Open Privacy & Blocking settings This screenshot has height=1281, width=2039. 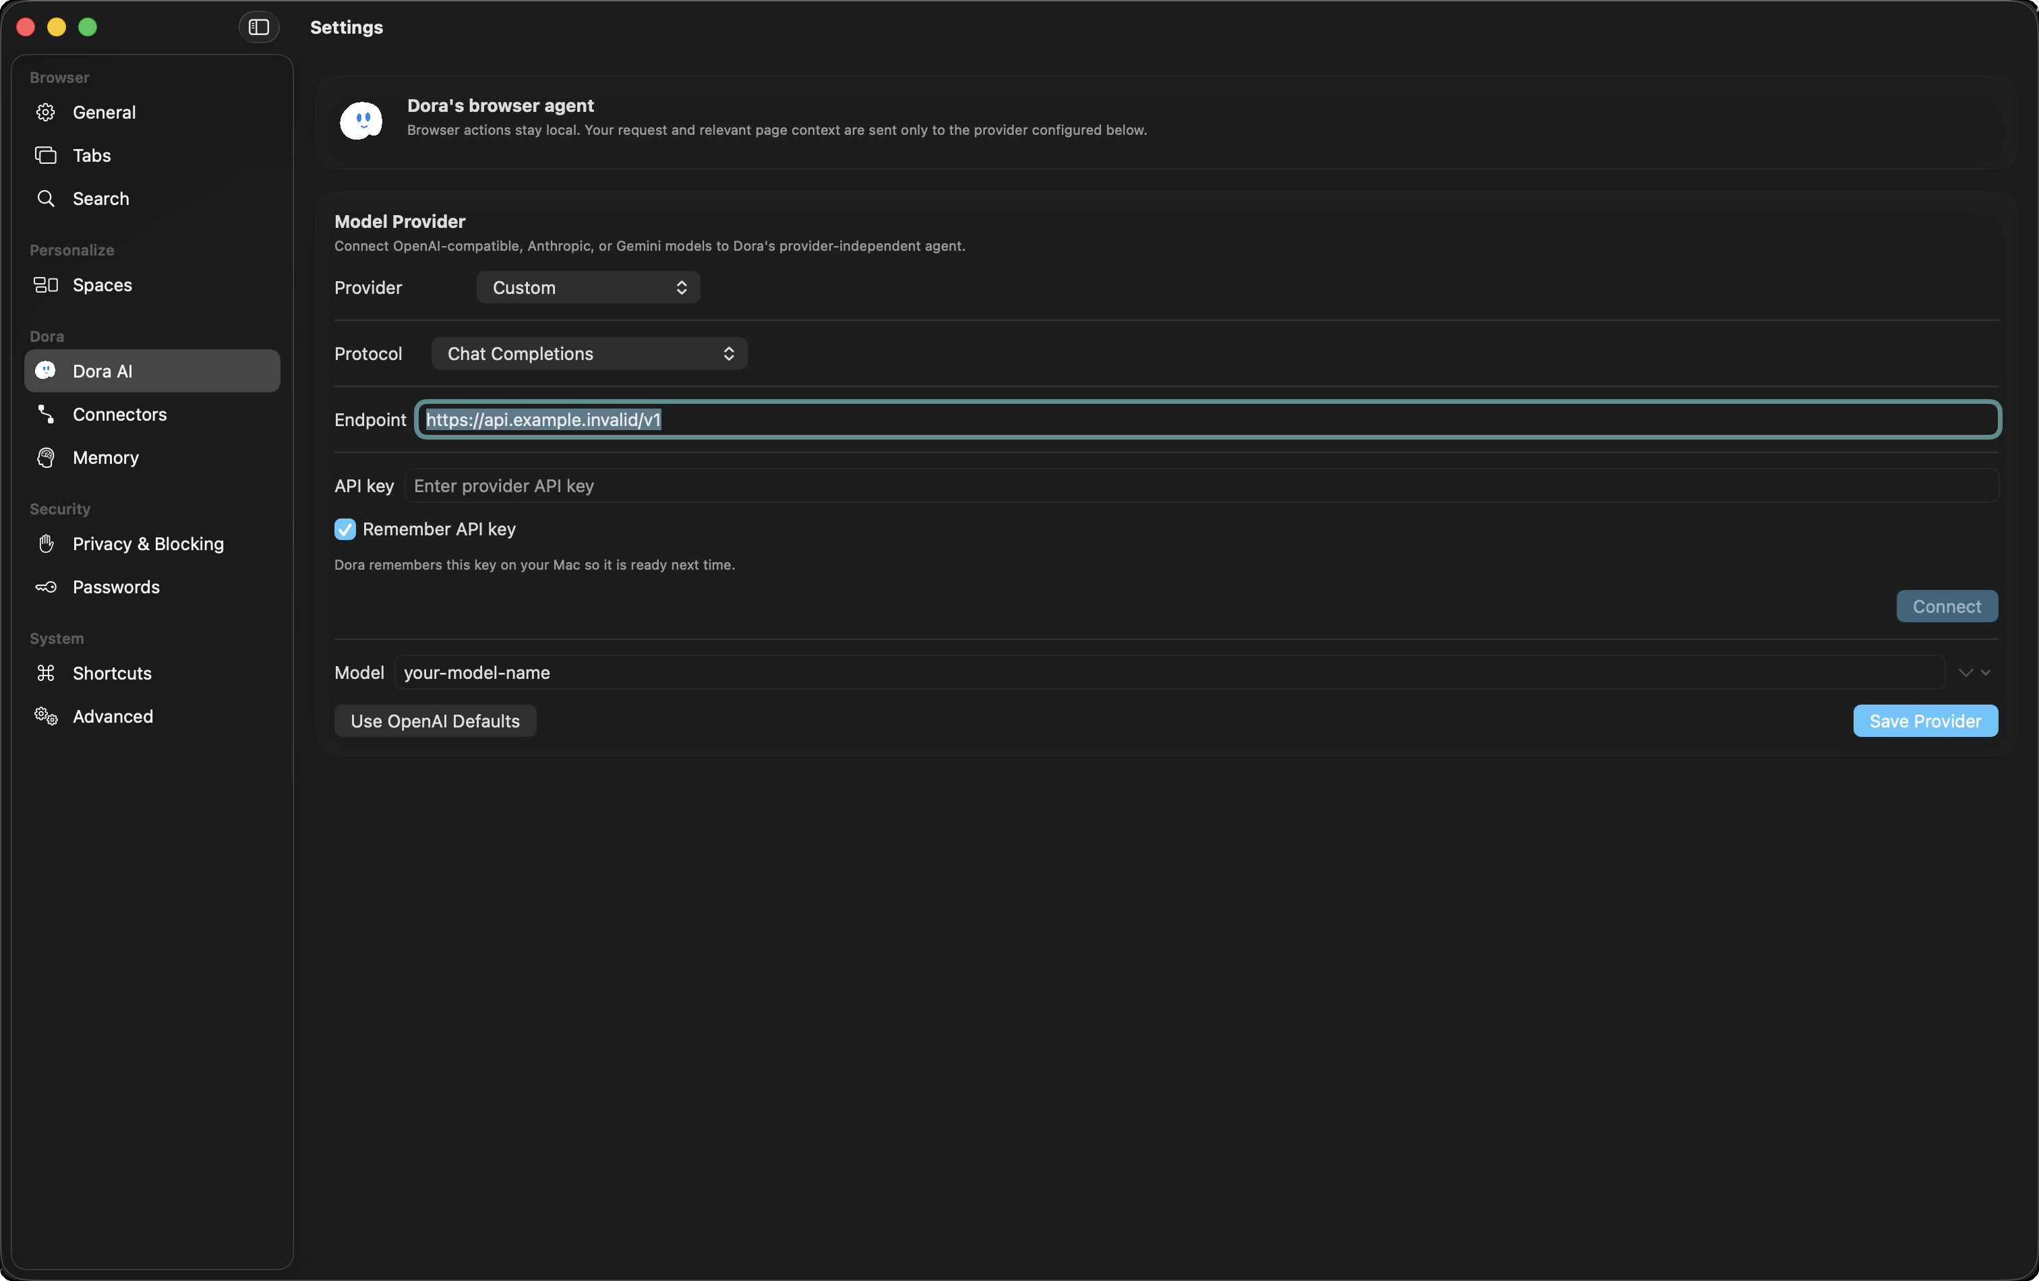[x=152, y=543]
